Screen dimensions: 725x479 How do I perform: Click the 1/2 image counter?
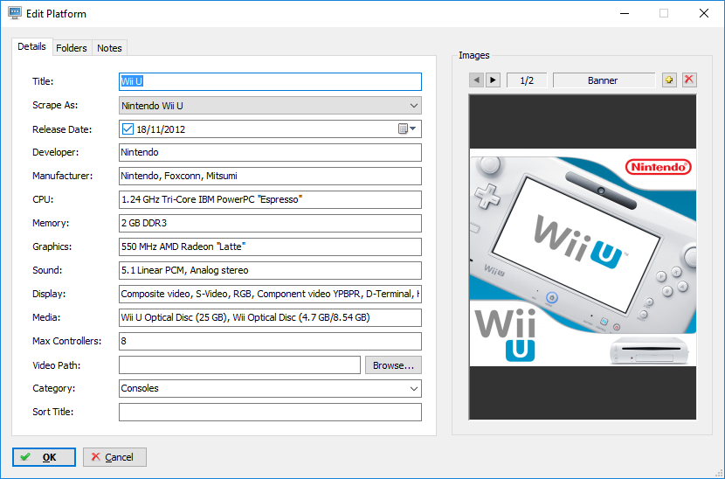pyautogui.click(x=527, y=80)
